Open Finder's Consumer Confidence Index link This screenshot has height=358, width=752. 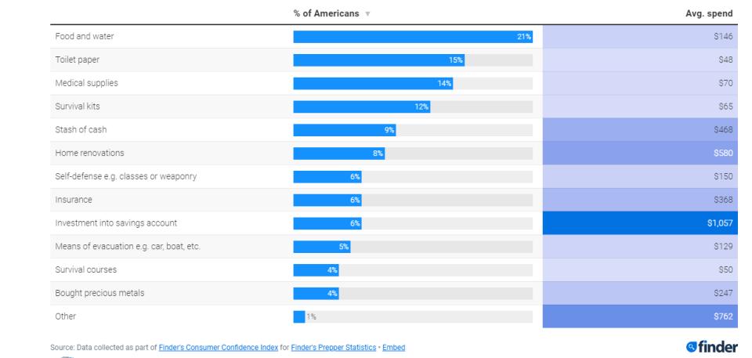click(x=219, y=347)
